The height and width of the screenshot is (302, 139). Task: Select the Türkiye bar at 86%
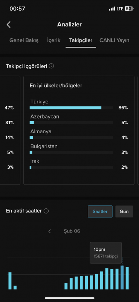[66, 108]
